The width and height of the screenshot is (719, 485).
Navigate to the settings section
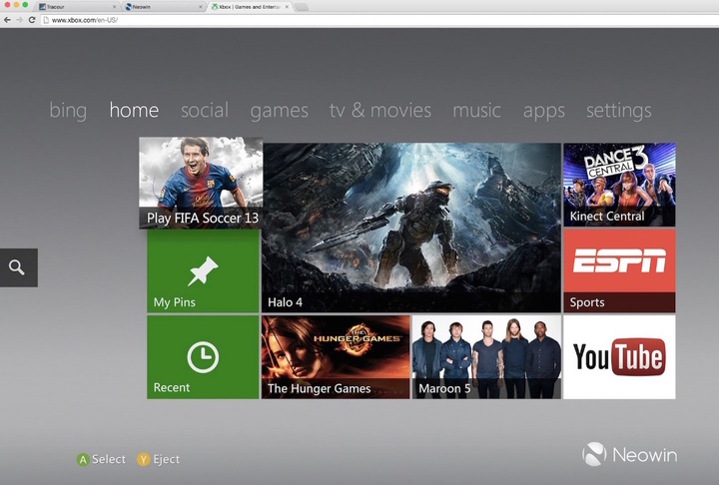pyautogui.click(x=618, y=111)
